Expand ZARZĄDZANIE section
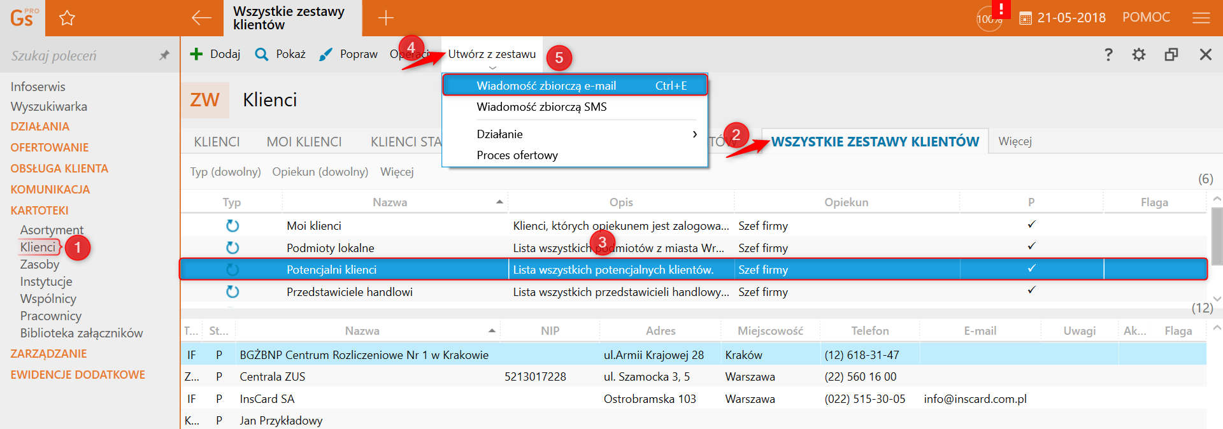The width and height of the screenshot is (1223, 429). [x=48, y=354]
